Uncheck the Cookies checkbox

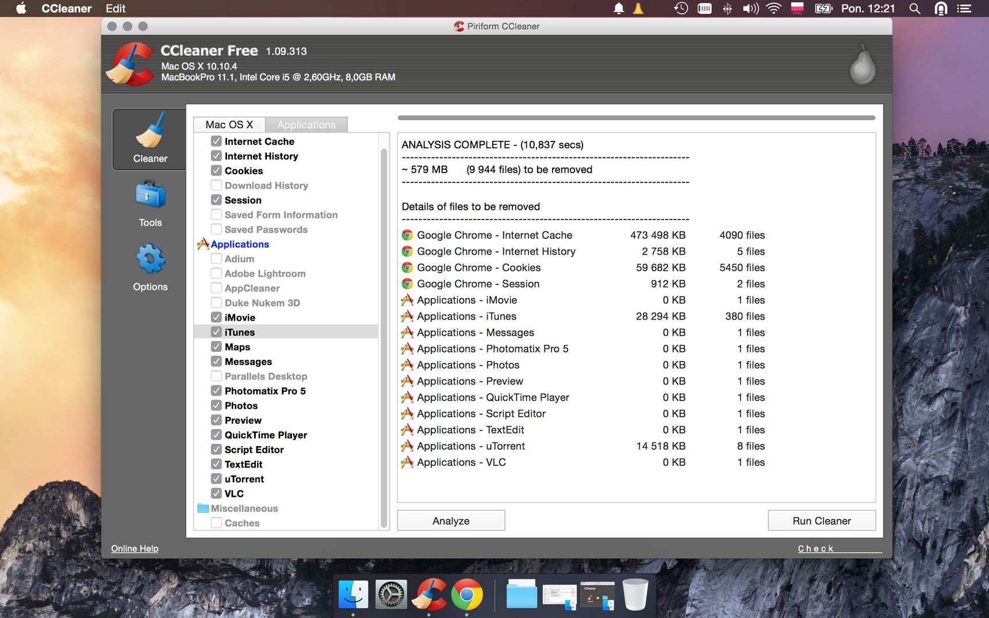click(216, 170)
